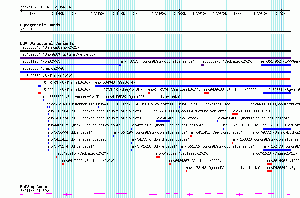Open nsv5702628 (Chuang2021) label

tap(154, 146)
